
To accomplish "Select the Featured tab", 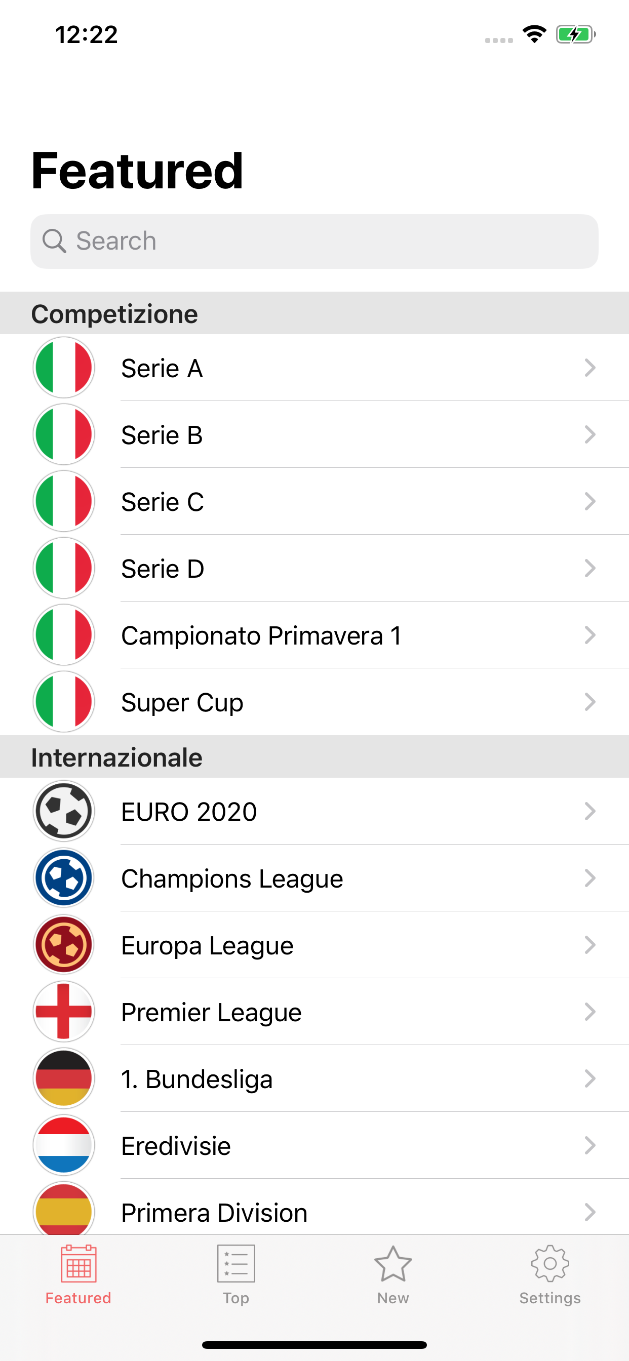I will click(x=78, y=1274).
